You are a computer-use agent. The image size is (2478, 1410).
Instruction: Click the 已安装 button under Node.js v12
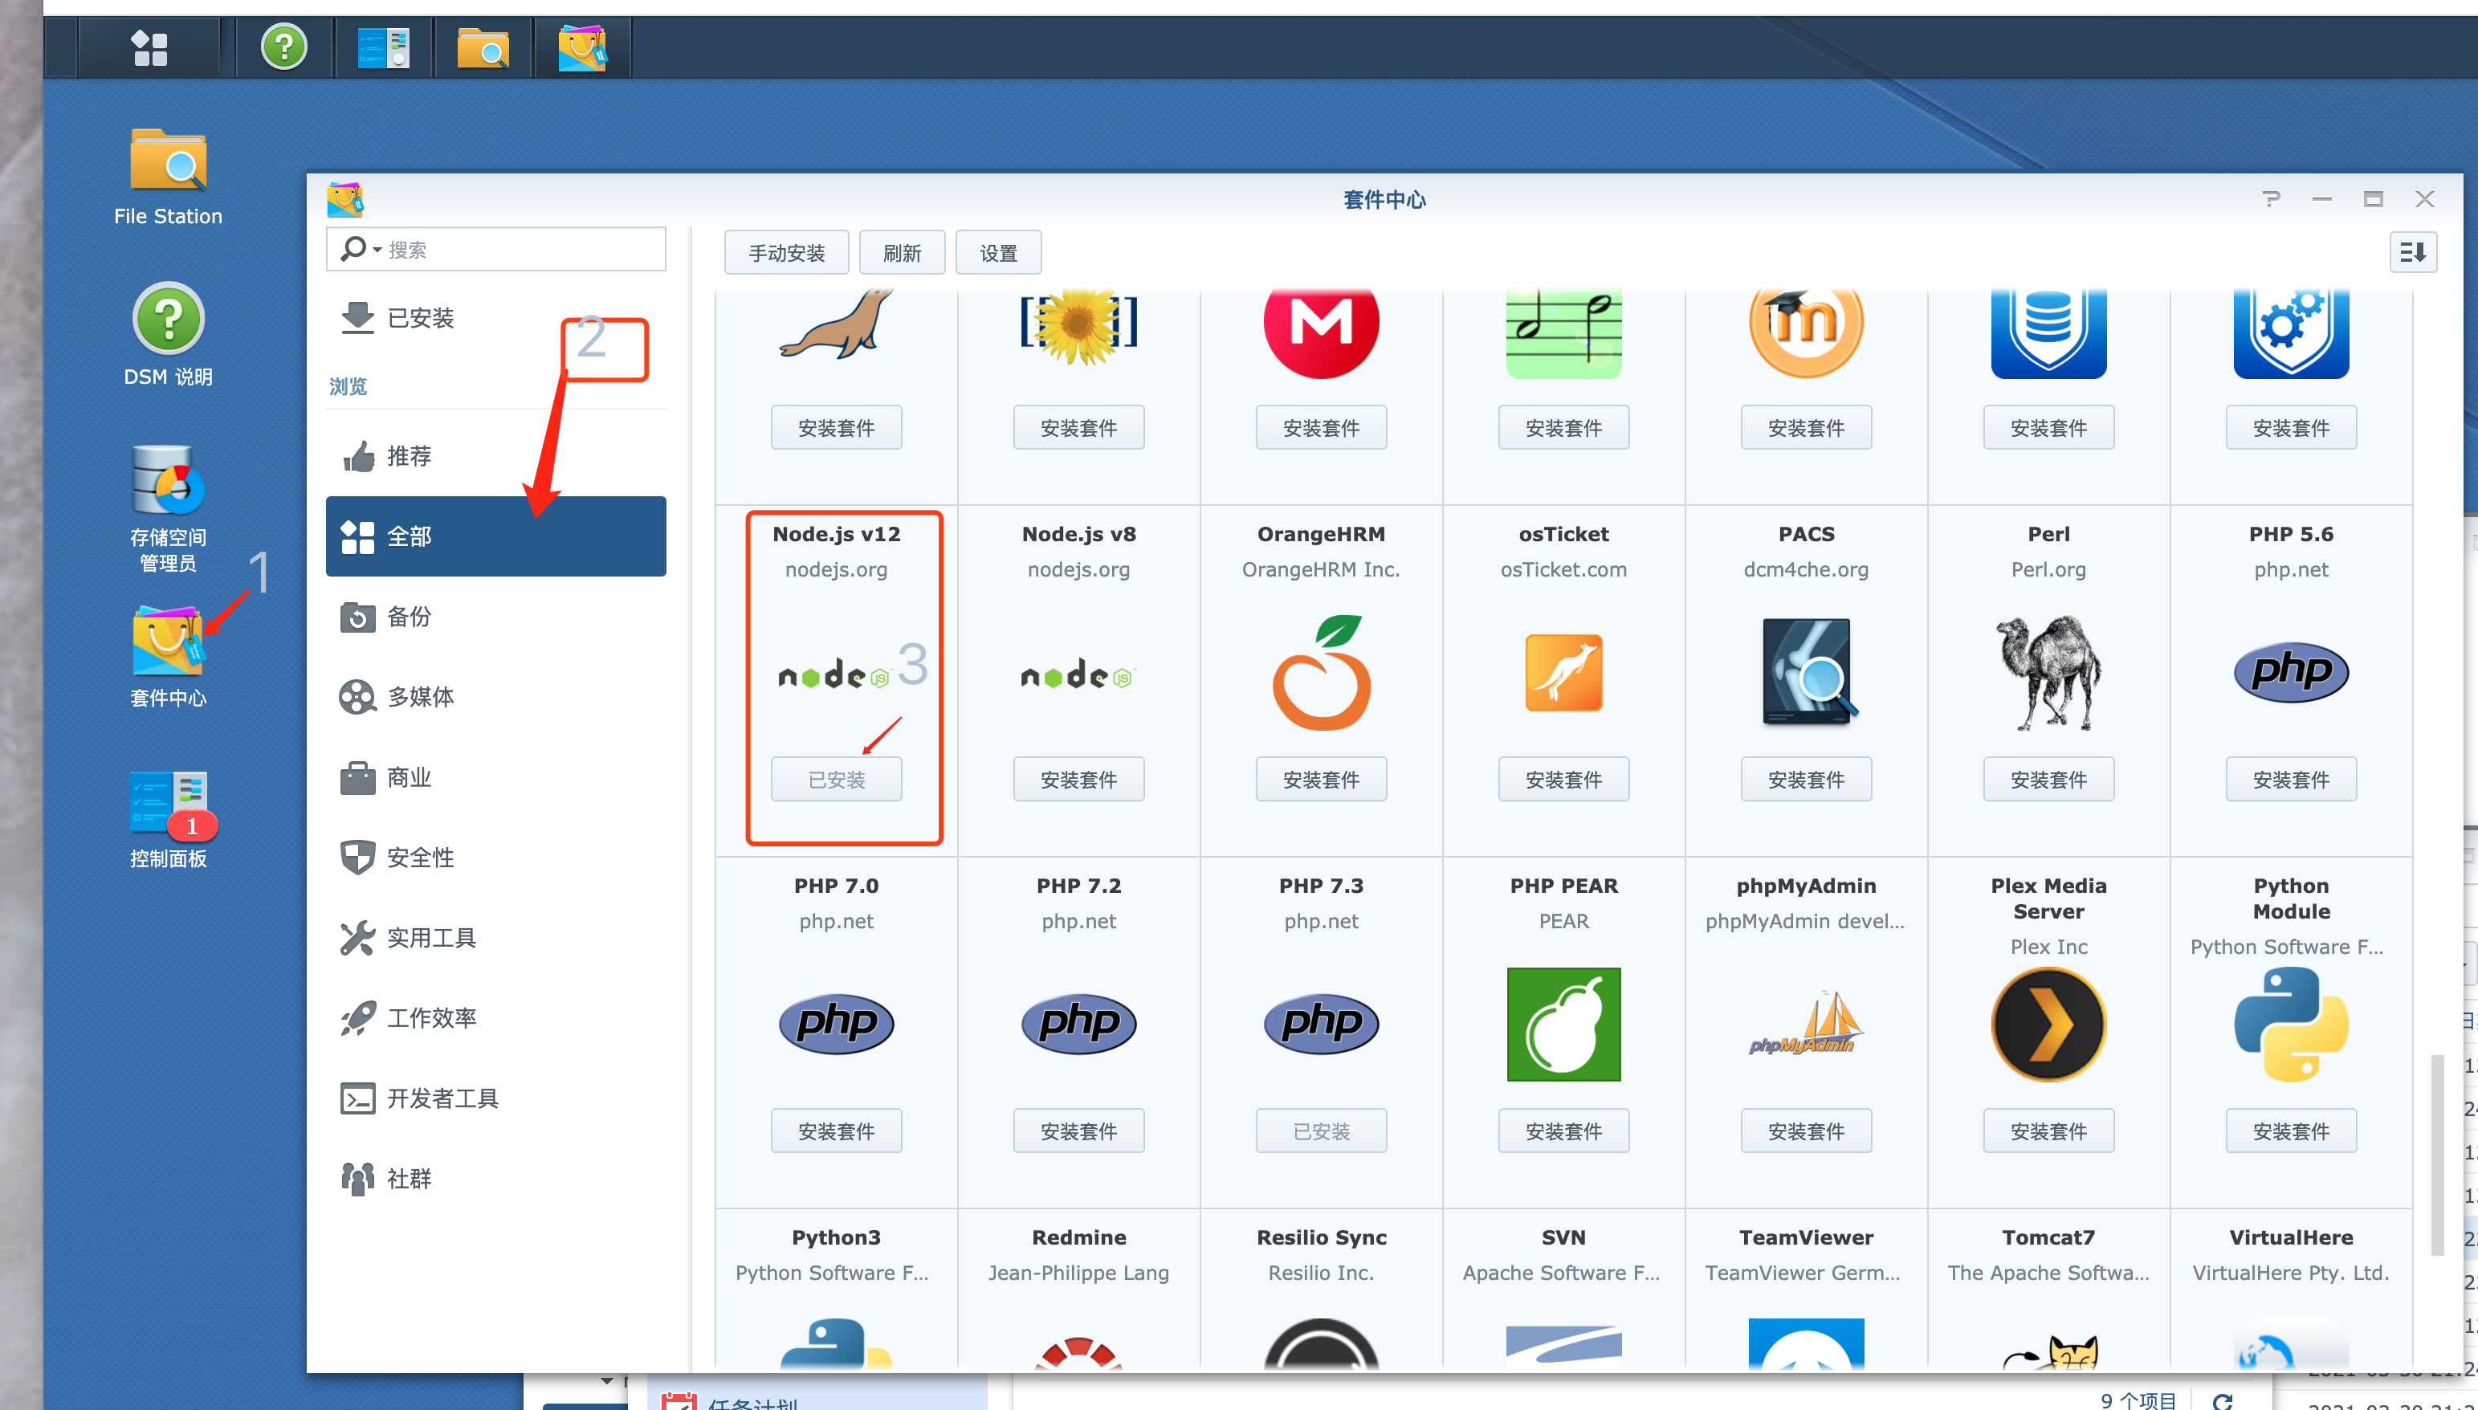click(836, 779)
